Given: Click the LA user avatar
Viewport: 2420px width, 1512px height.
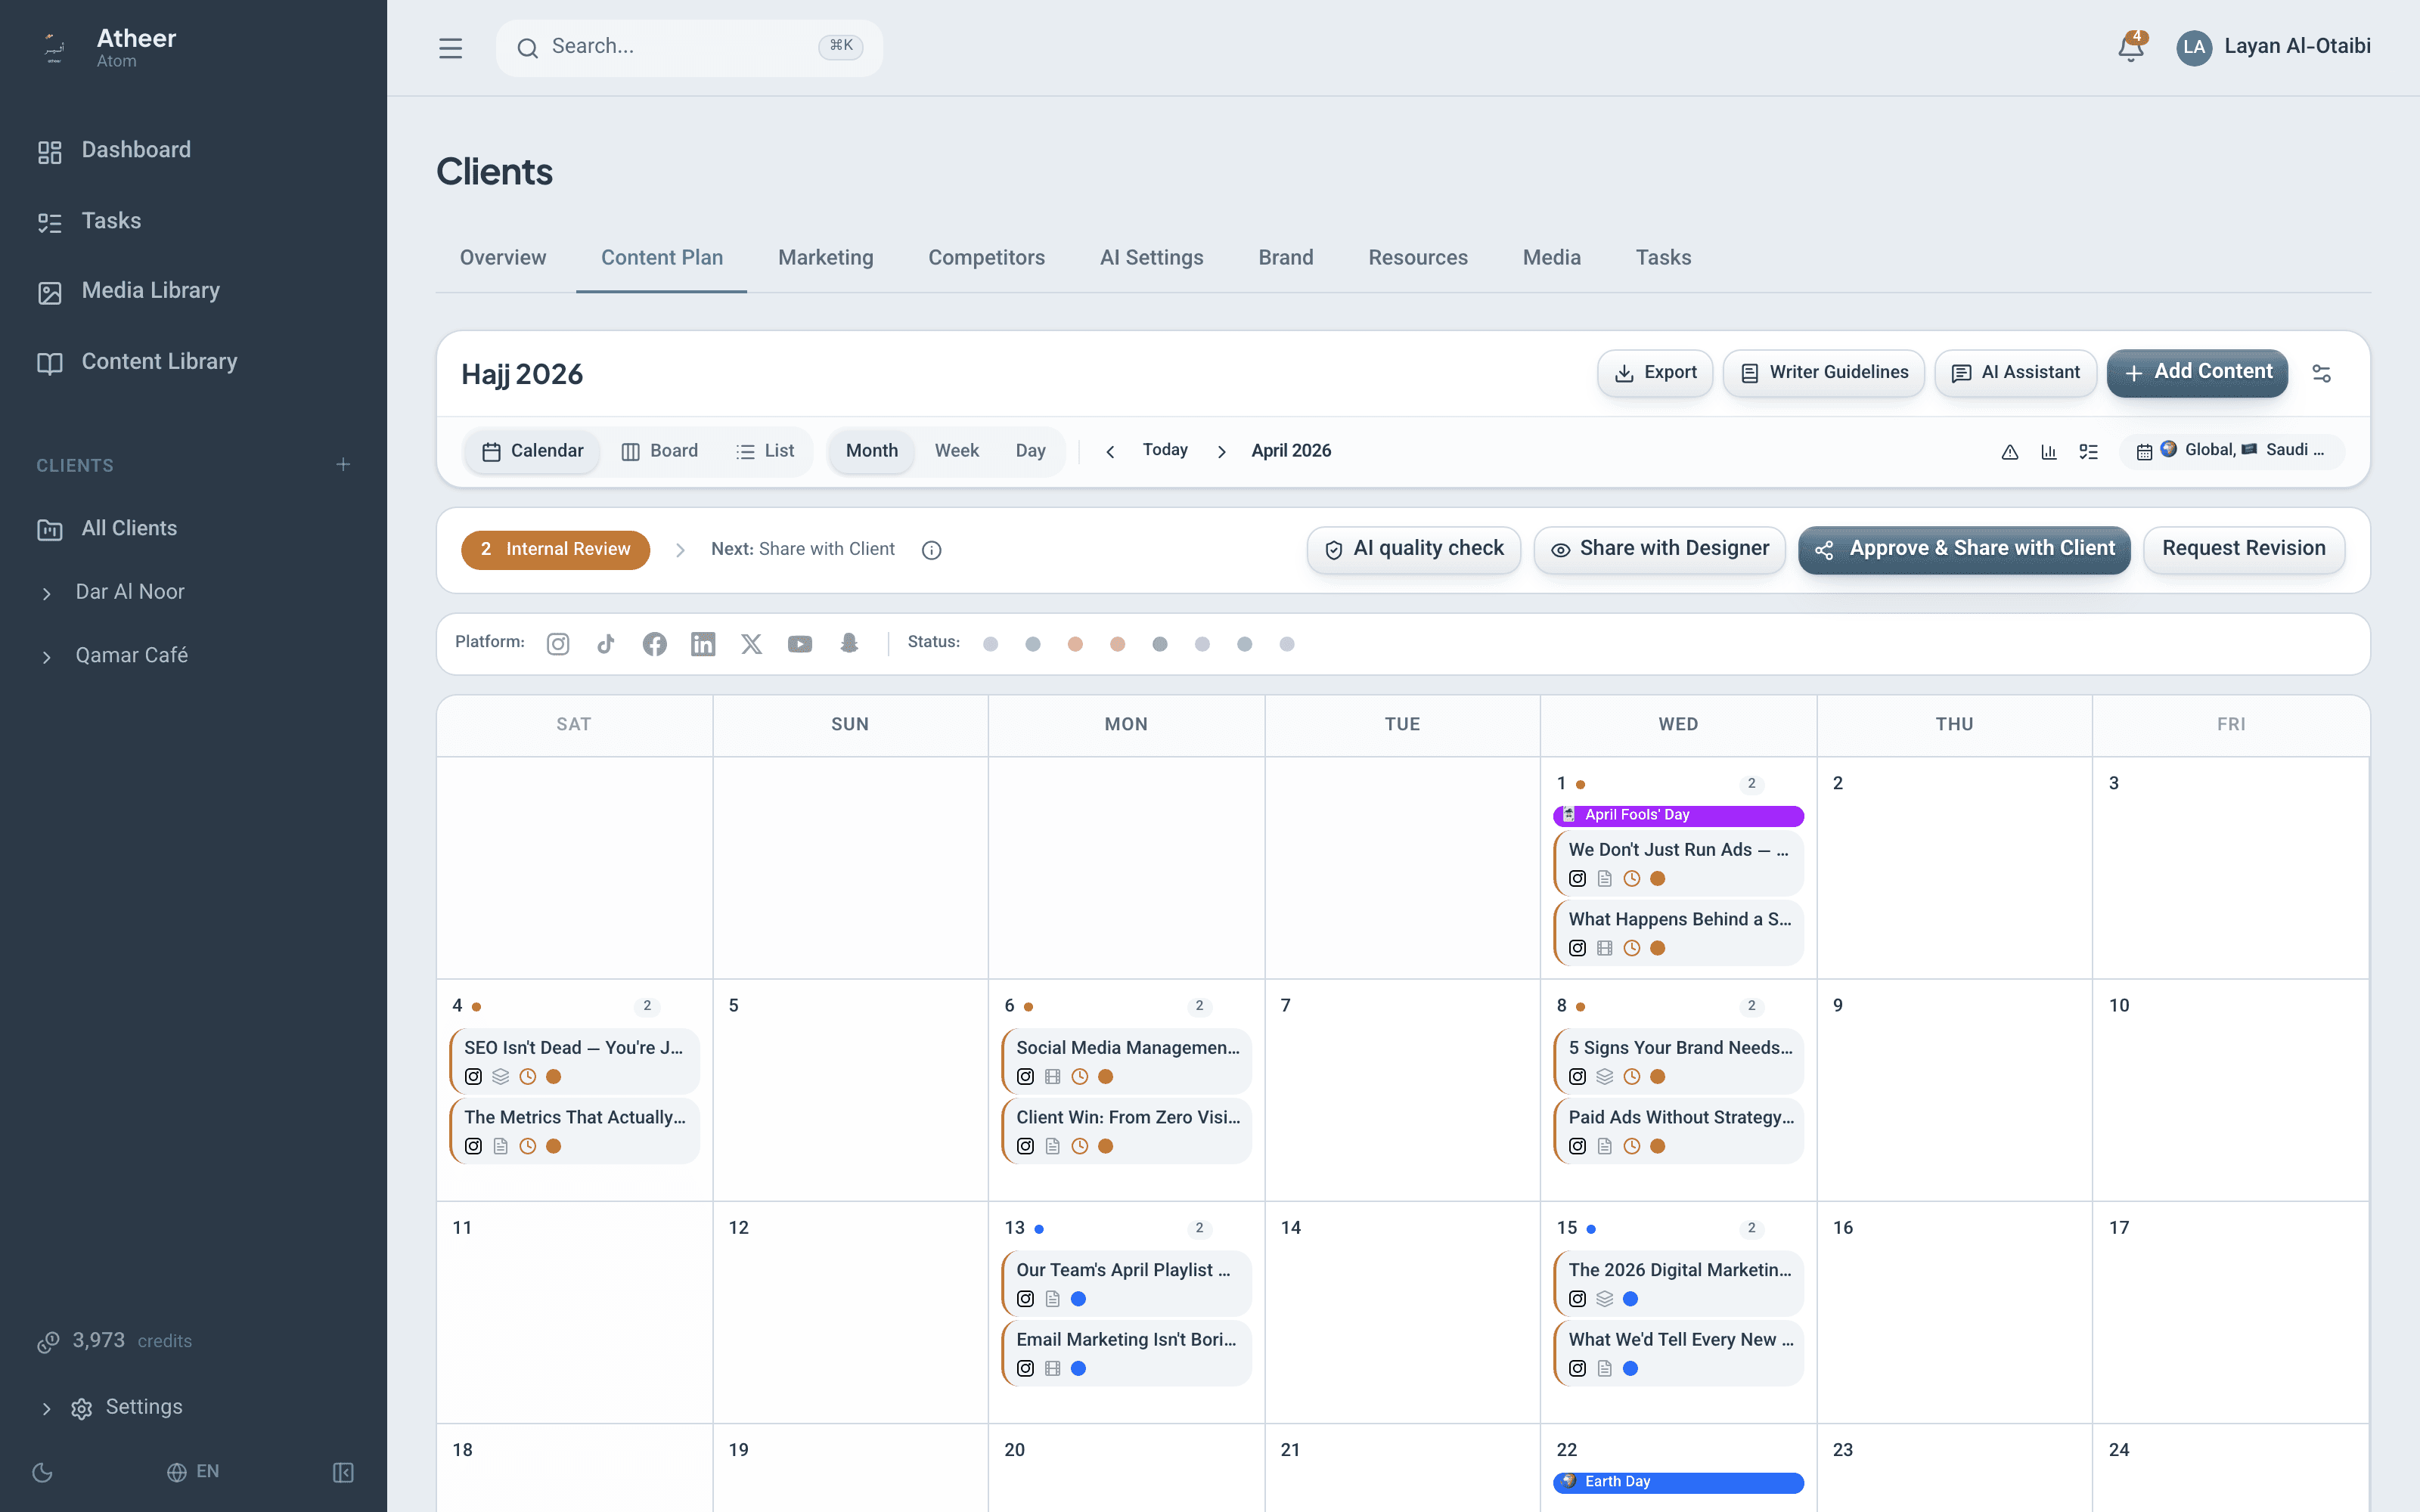Looking at the screenshot, I should click(2194, 47).
